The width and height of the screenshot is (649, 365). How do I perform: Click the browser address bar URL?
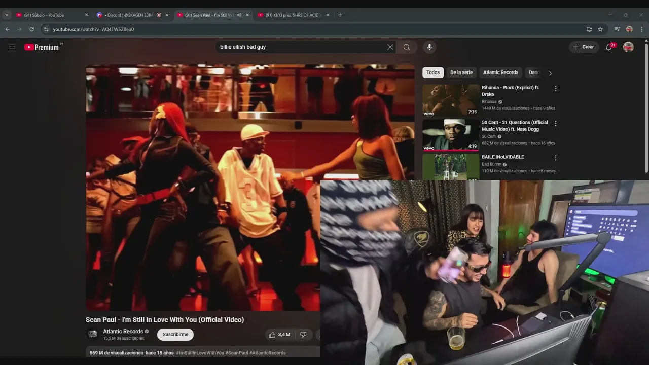tap(94, 29)
